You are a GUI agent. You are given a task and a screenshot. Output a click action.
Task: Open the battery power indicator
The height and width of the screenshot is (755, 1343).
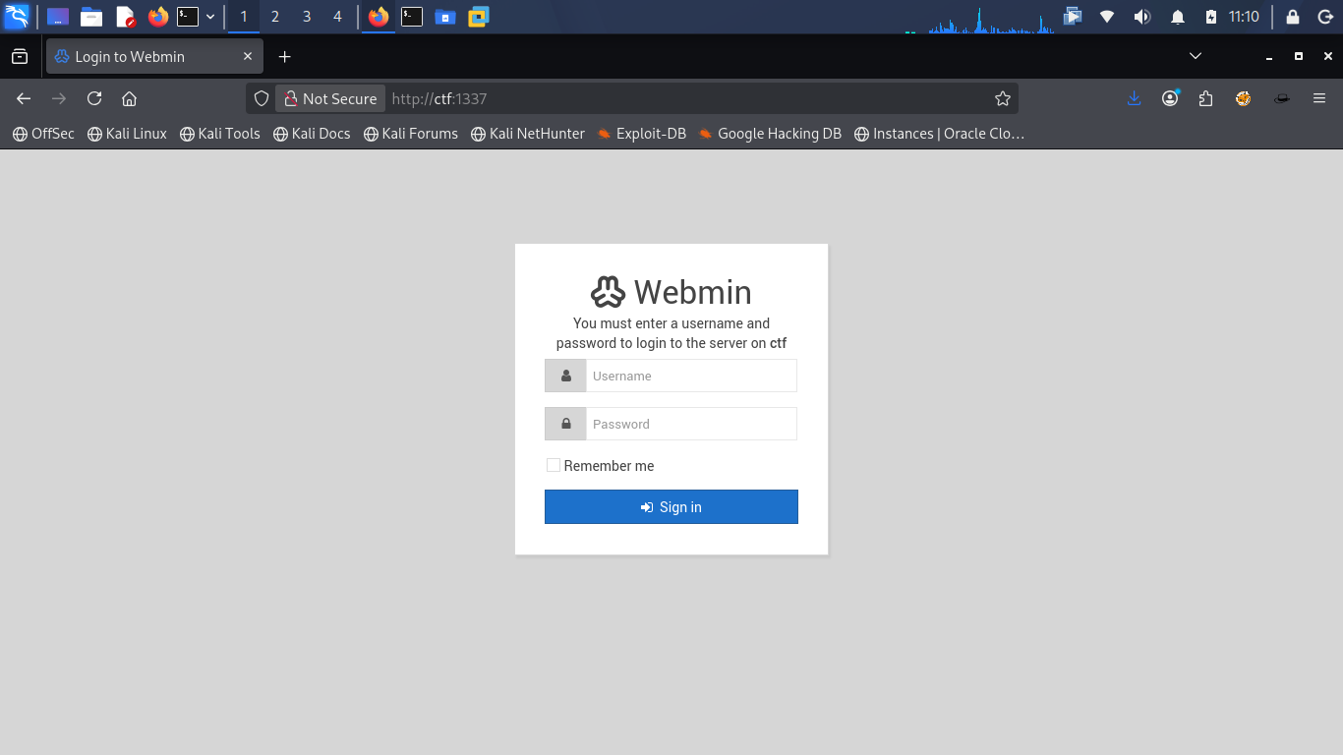click(1211, 16)
